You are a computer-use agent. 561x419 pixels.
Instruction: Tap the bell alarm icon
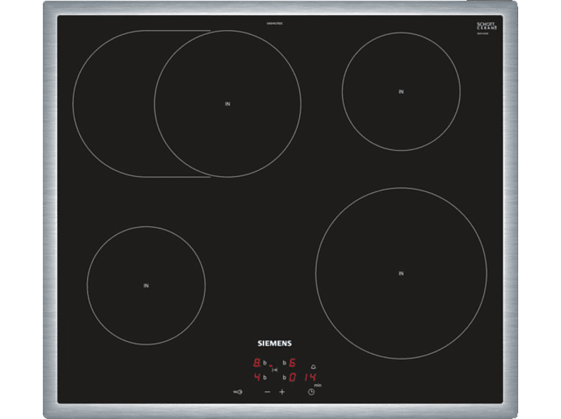tap(313, 367)
